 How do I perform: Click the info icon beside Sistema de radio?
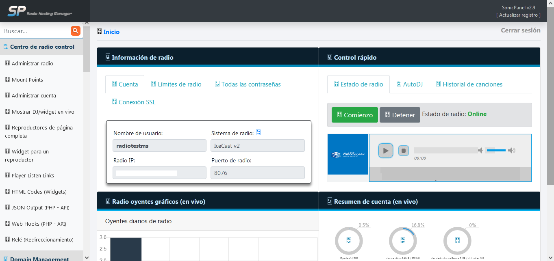coord(259,133)
